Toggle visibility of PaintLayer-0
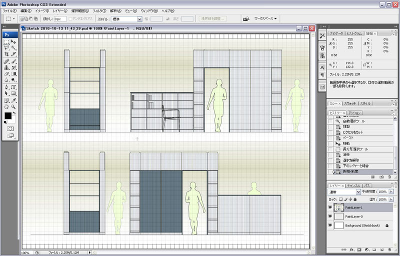The width and height of the screenshot is (400, 256). click(x=330, y=217)
